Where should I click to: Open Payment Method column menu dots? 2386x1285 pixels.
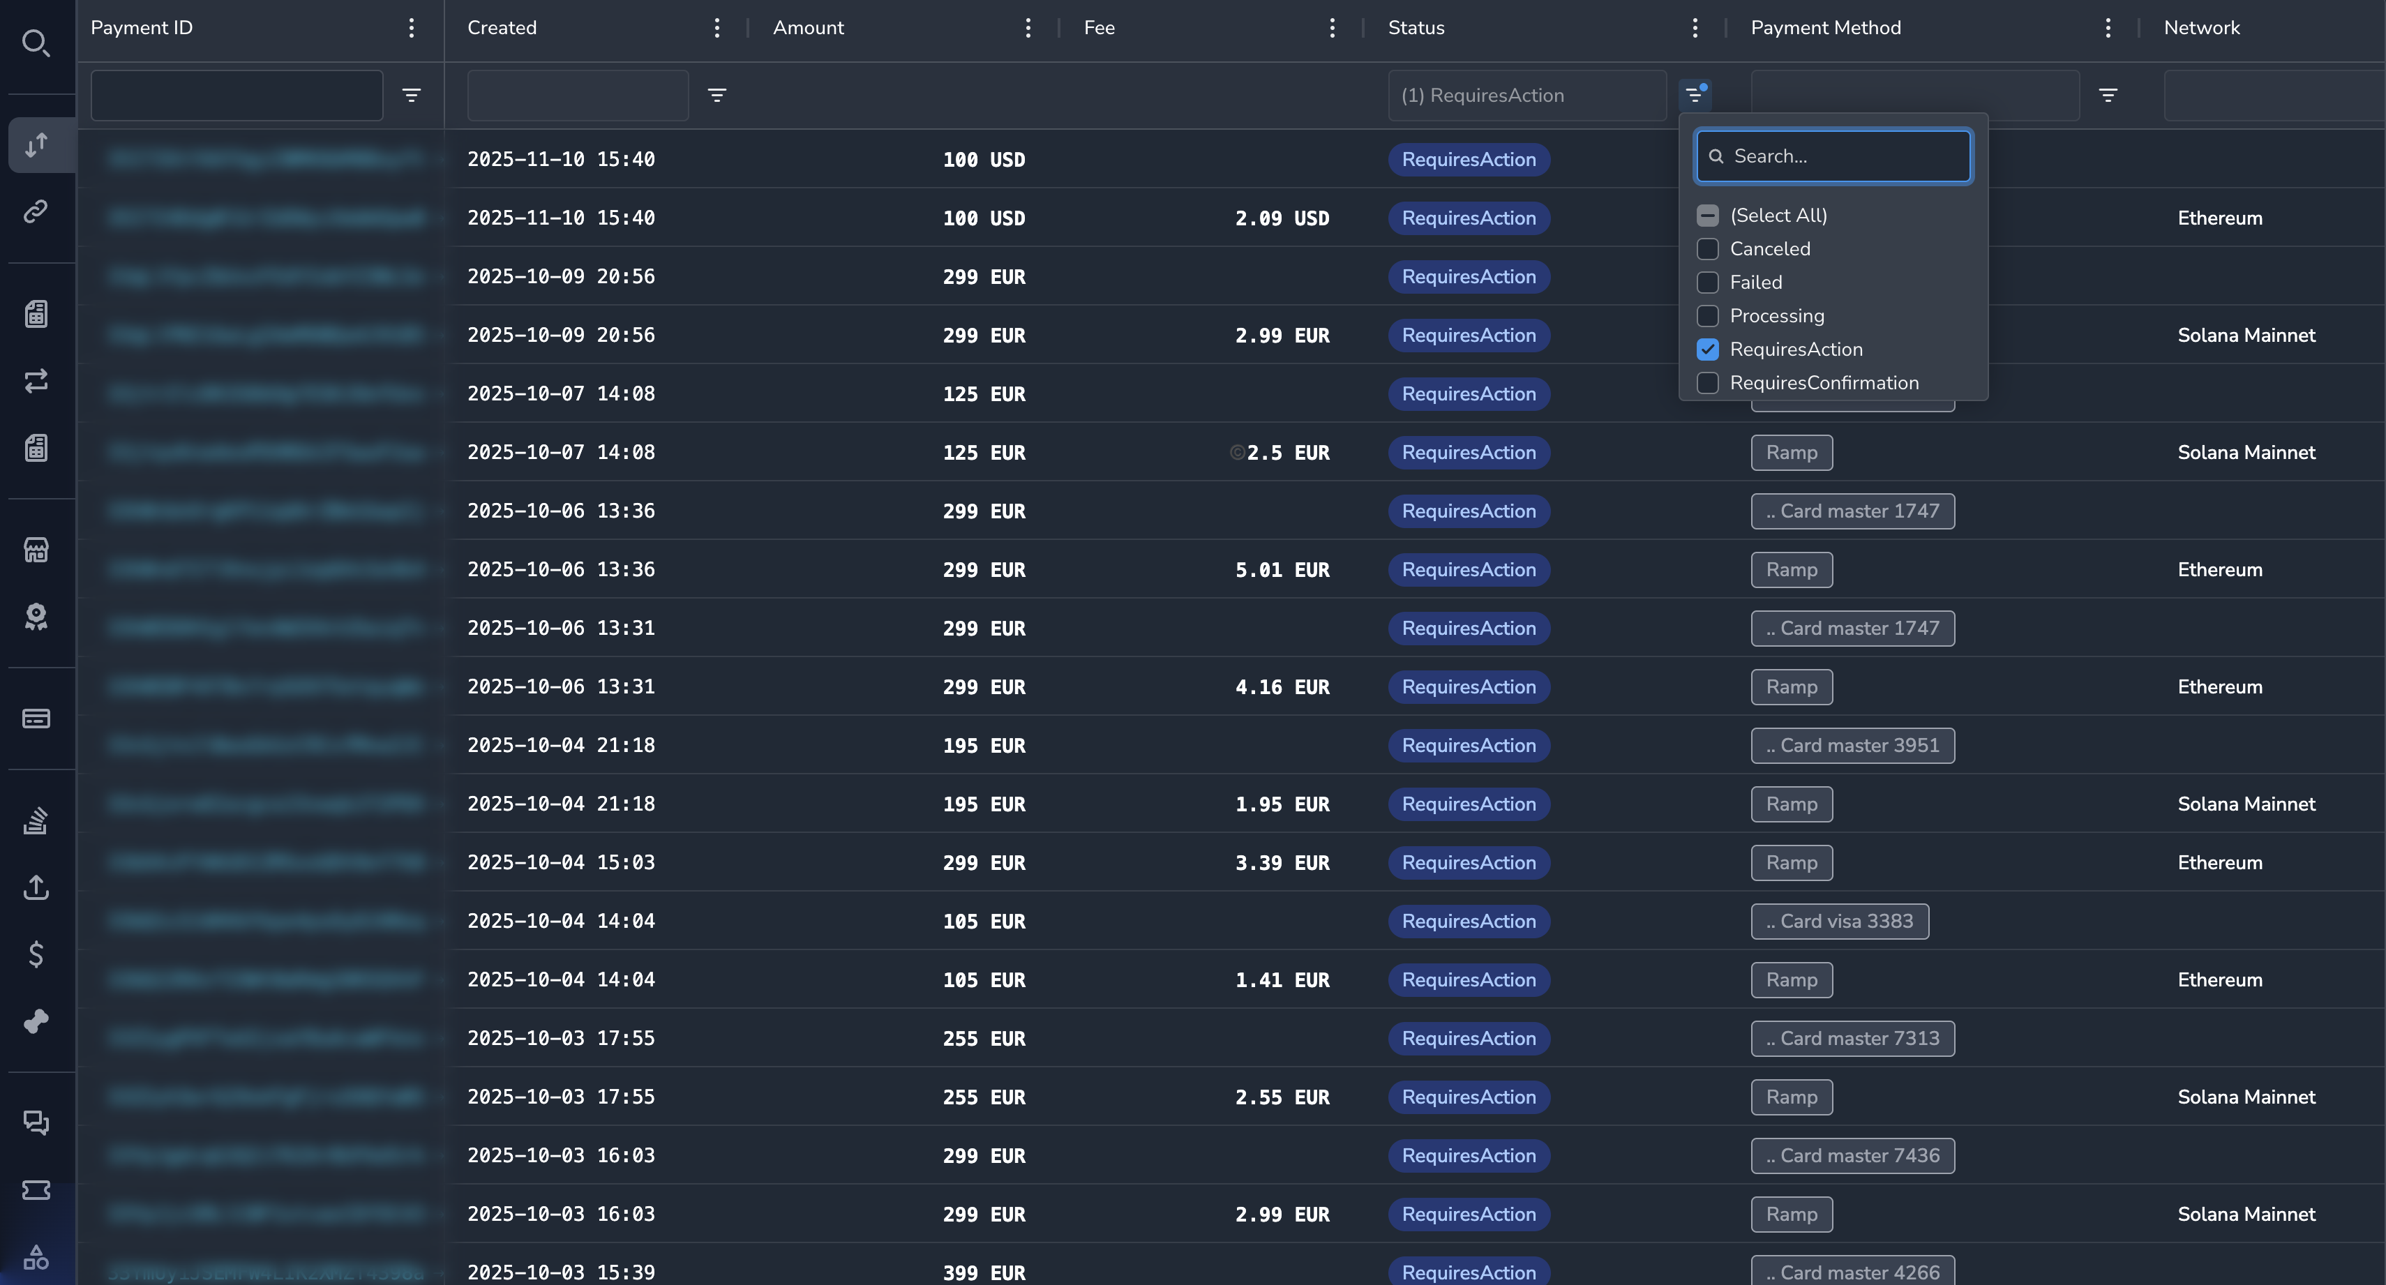[x=2108, y=28]
